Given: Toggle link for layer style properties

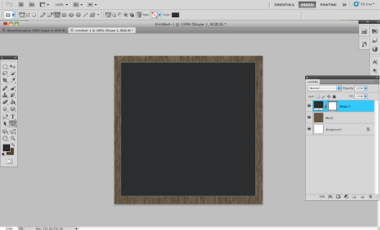Looking at the screenshot, I should (139, 15).
